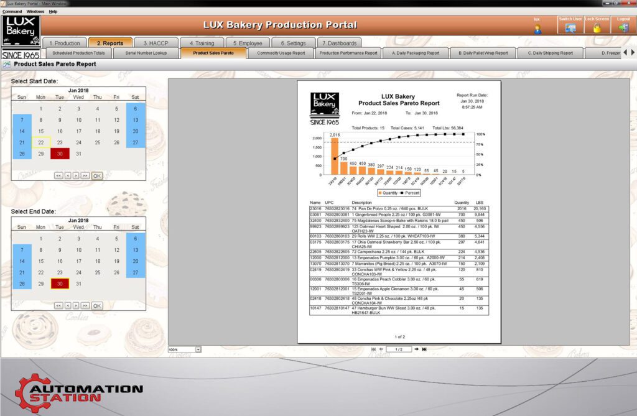Open the 7. Dashboards tab

click(x=340, y=43)
